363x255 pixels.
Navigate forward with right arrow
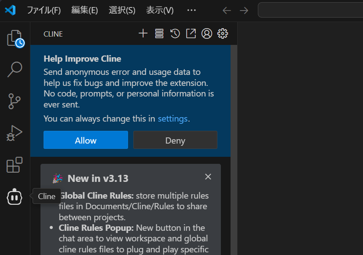point(244,11)
